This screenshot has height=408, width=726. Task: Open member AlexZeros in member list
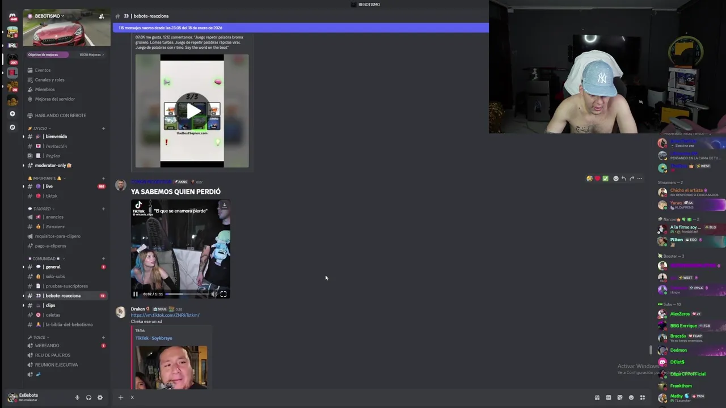[691, 314]
